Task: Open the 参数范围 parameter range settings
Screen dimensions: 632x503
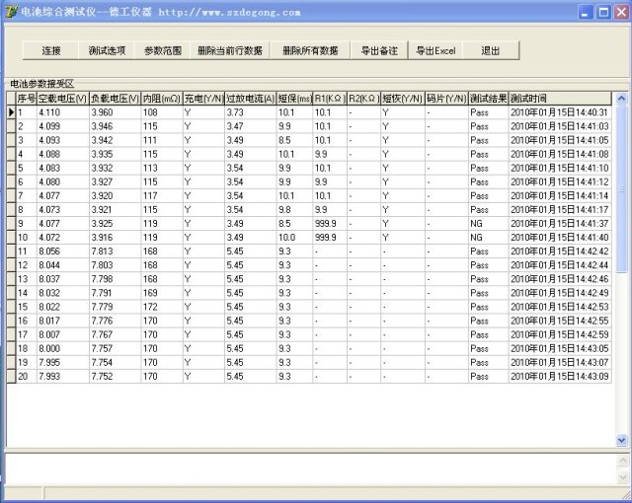Action: click(x=162, y=50)
